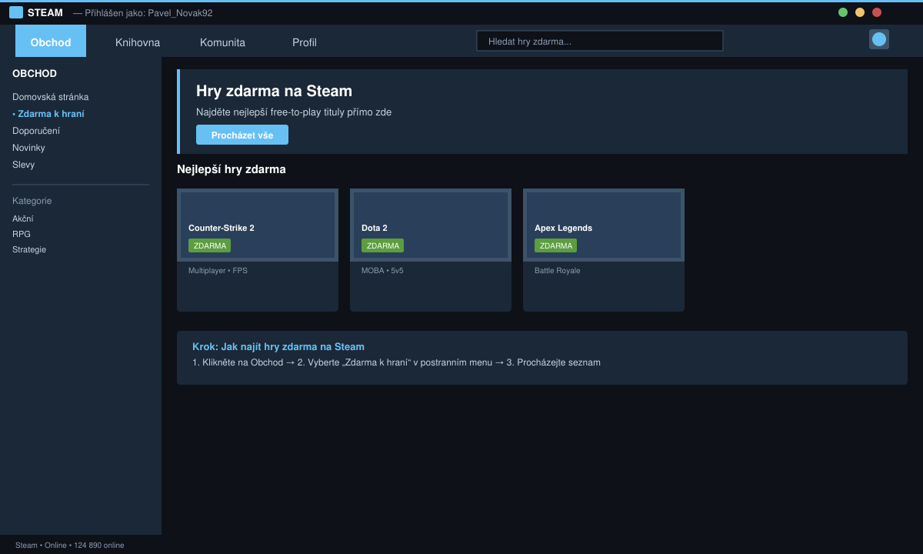Viewport: 923px width, 554px height.
Task: Click the OBCHOD sidebar header
Action: (35, 74)
